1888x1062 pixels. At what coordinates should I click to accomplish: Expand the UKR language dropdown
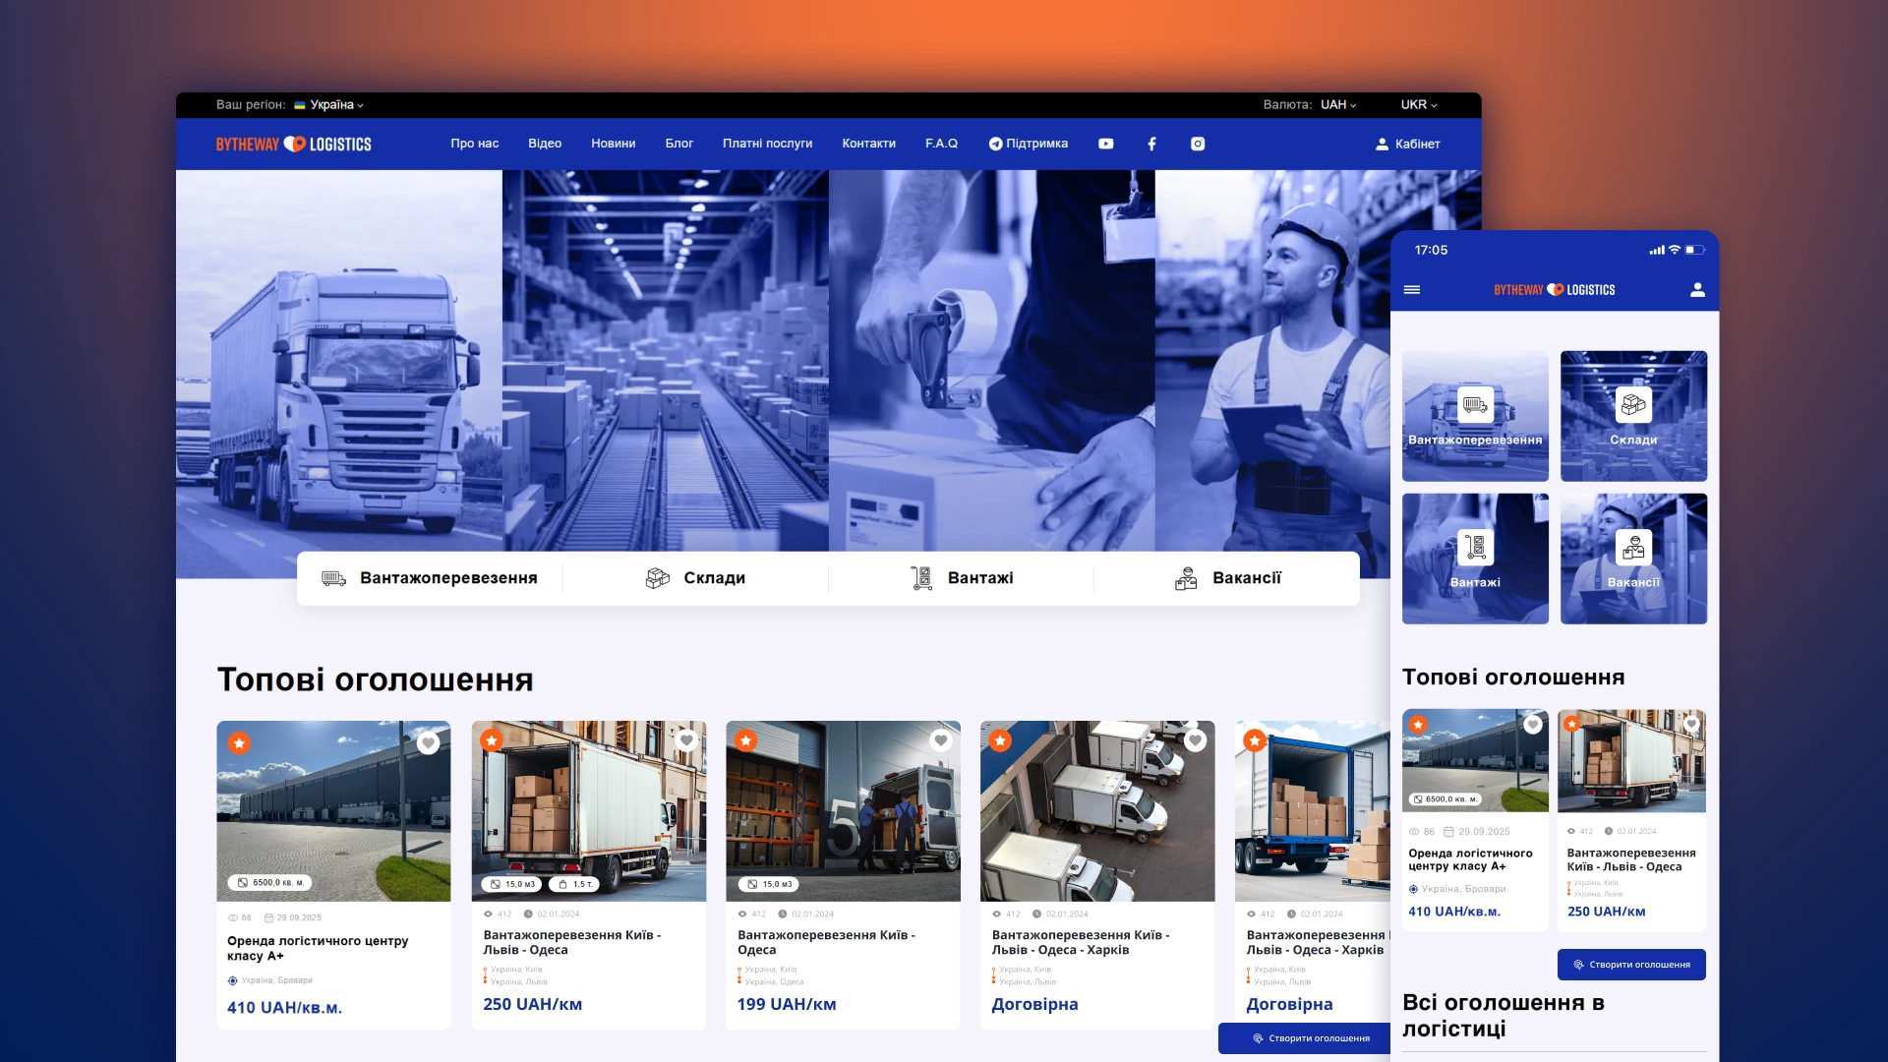click(x=1418, y=105)
